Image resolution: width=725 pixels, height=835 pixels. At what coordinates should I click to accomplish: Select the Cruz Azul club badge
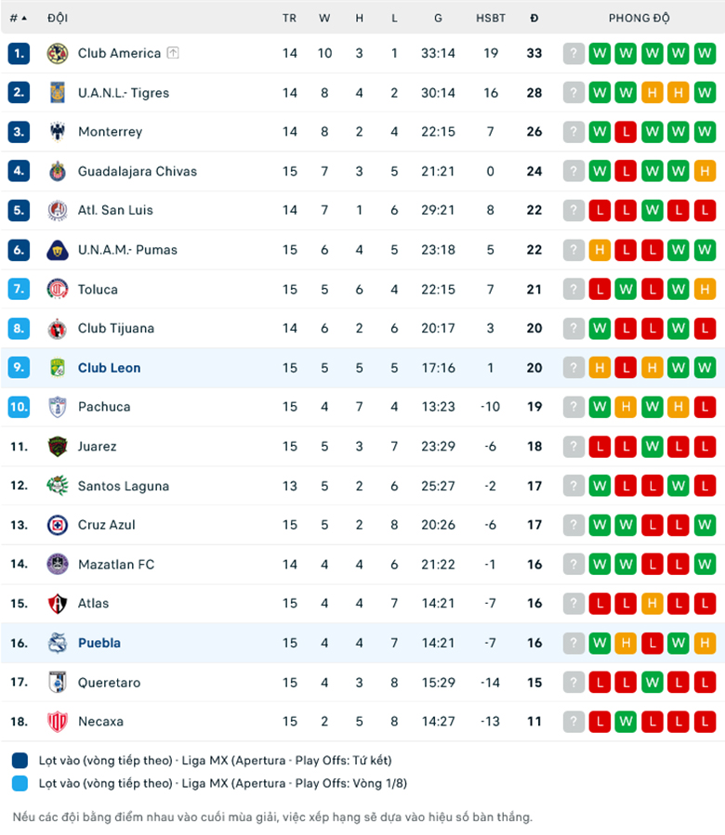[x=57, y=525]
